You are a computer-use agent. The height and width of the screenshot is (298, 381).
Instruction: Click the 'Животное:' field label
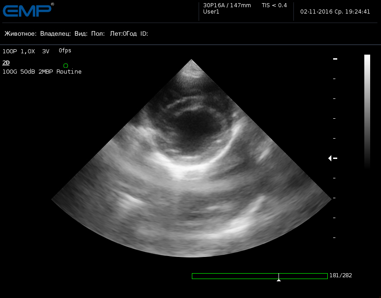[x=20, y=33]
